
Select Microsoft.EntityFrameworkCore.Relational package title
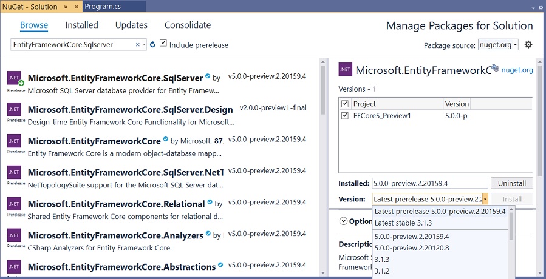pos(116,204)
